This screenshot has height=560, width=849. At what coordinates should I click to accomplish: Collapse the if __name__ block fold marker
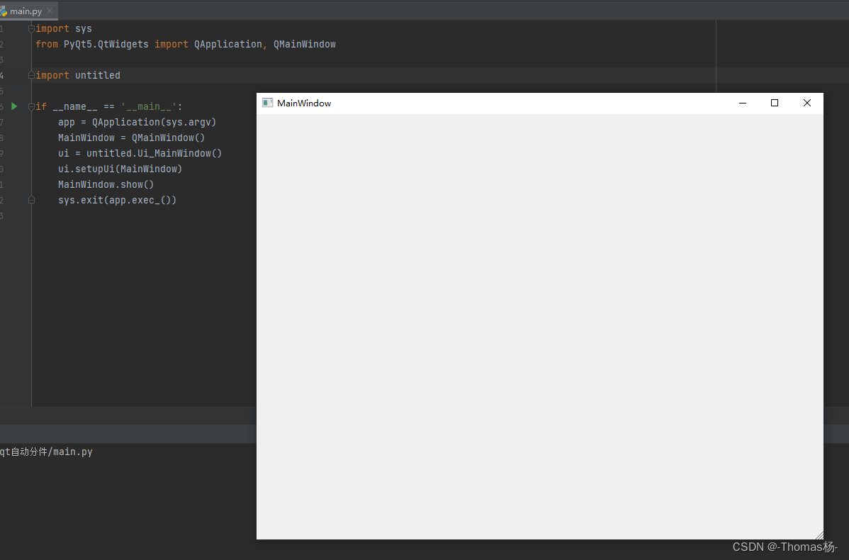(31, 107)
